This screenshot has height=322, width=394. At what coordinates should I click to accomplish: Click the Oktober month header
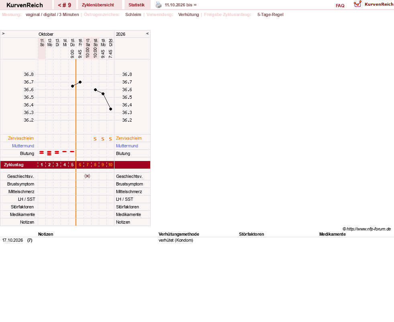[46, 34]
